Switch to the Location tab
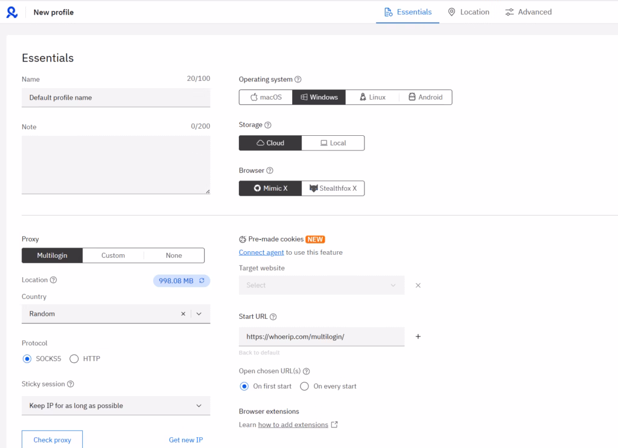618x448 pixels. (468, 12)
